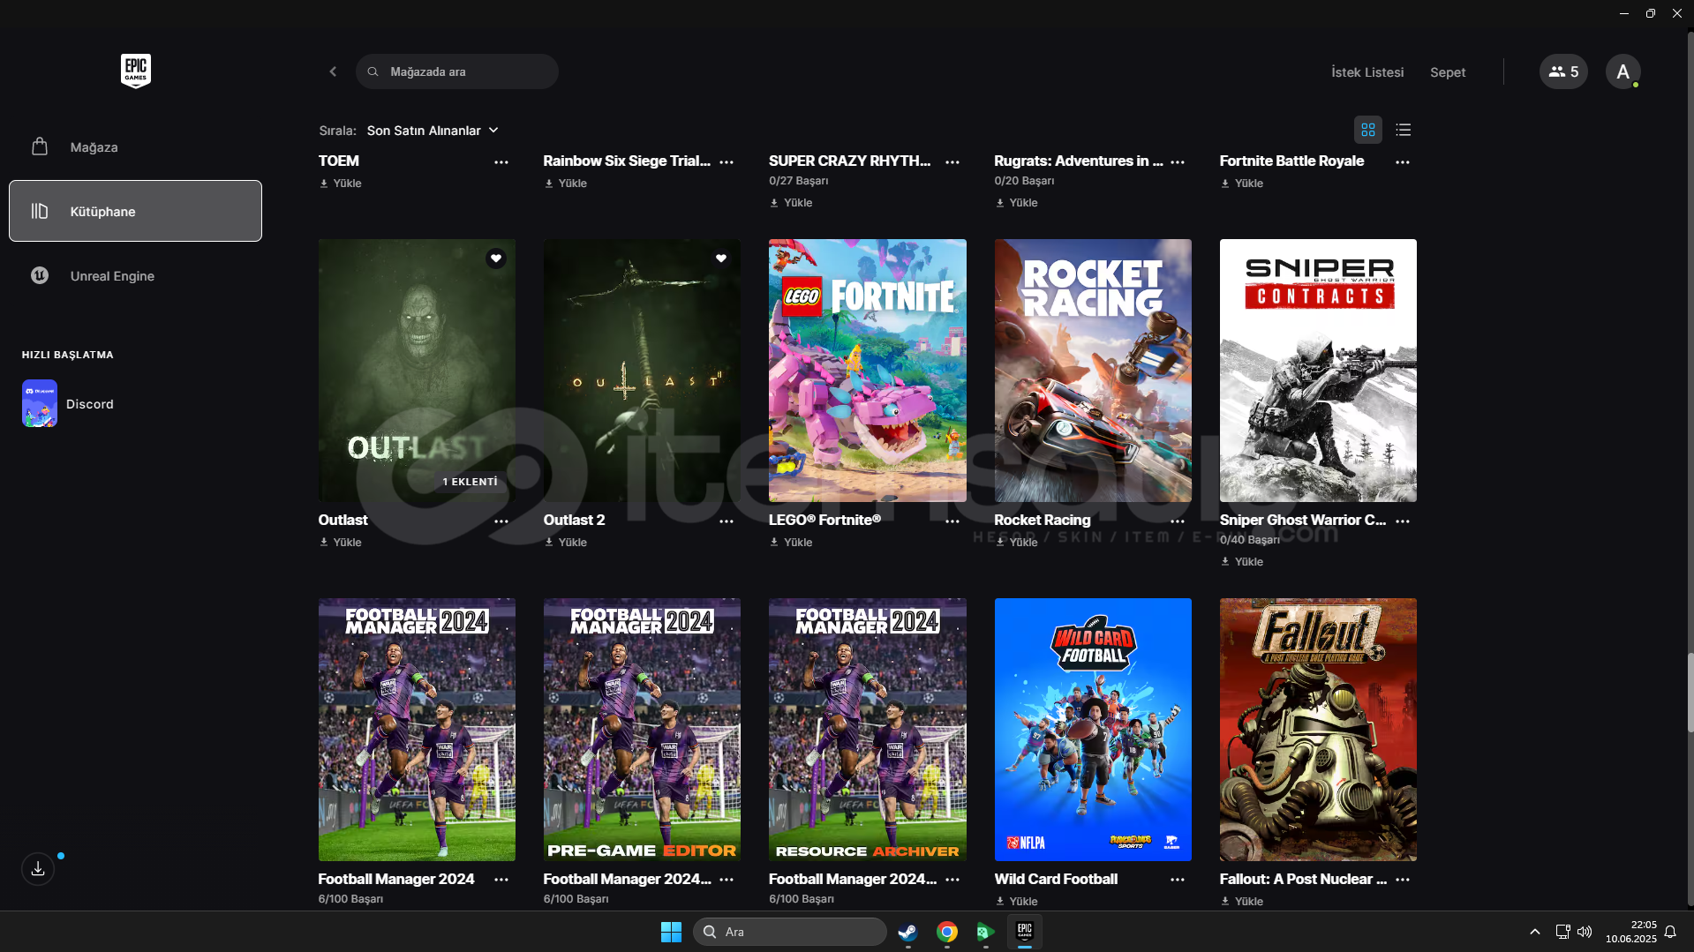Install Outlast 2 via Yükle
The image size is (1694, 952).
[566, 543]
